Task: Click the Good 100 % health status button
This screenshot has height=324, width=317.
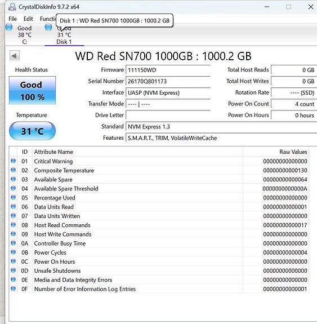Action: pyautogui.click(x=32, y=90)
